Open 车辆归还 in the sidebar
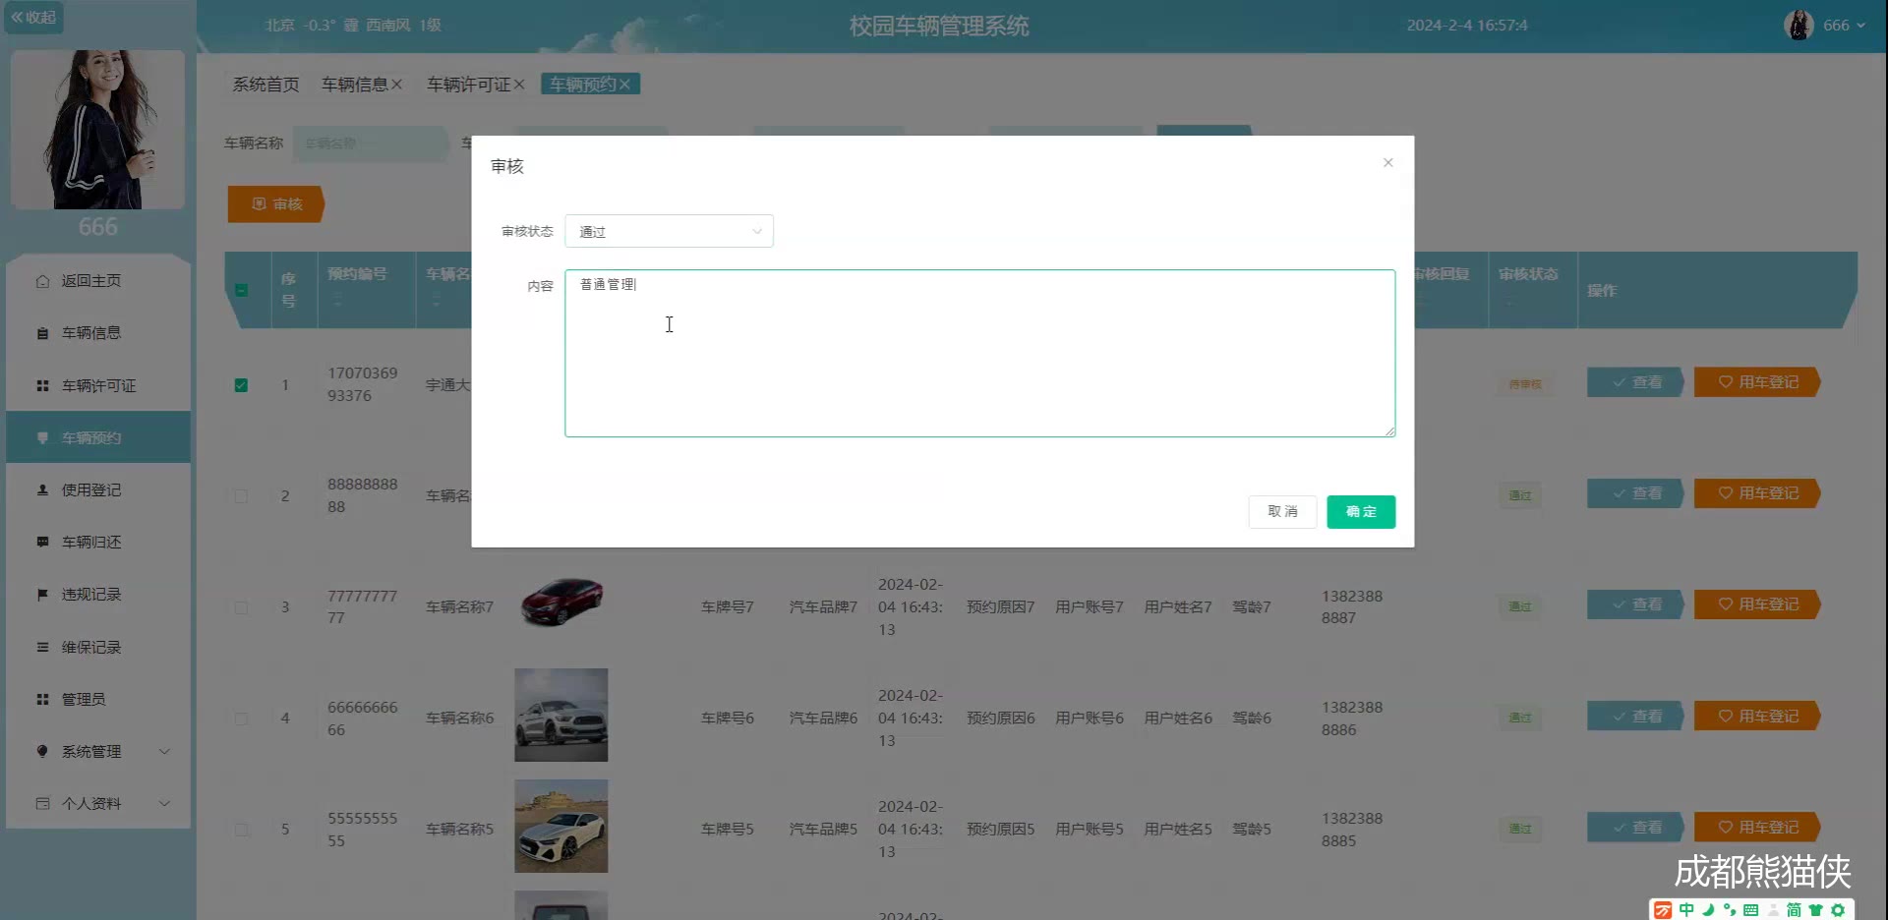 [98, 542]
